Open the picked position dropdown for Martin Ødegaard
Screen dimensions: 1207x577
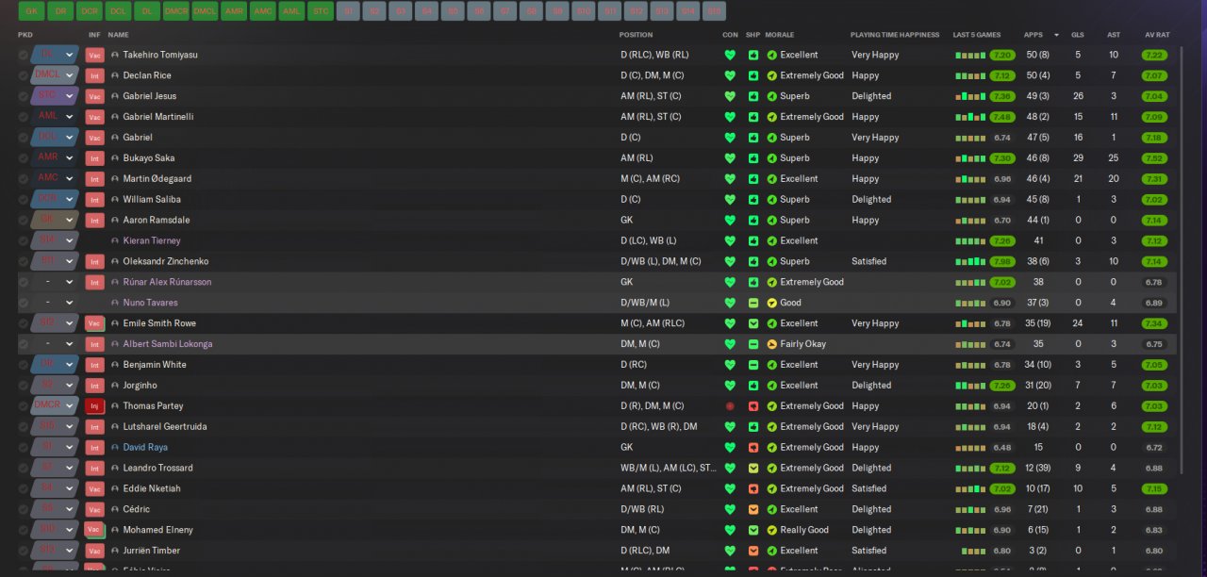point(54,179)
